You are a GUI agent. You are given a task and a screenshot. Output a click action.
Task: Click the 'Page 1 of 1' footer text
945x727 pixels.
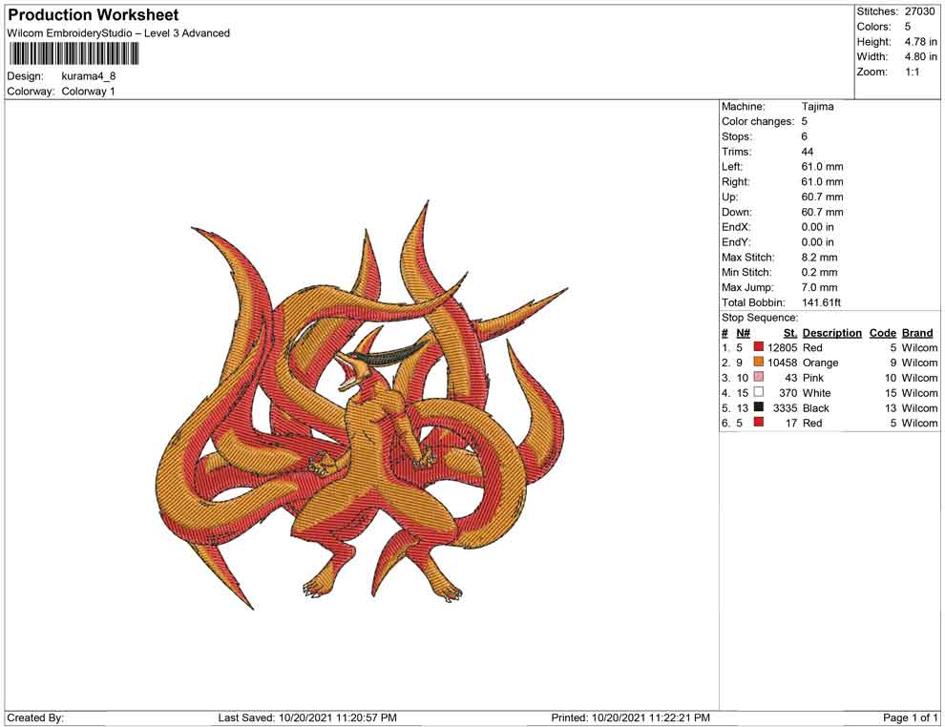[x=910, y=717]
